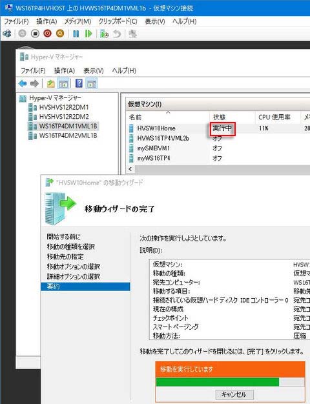
Task: Select the HVSW10Home virtual machine row
Action: [219, 128]
